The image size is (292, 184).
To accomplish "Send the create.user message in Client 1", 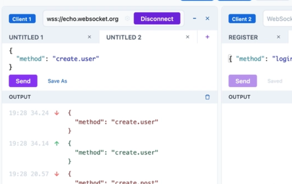I will click(x=23, y=81).
